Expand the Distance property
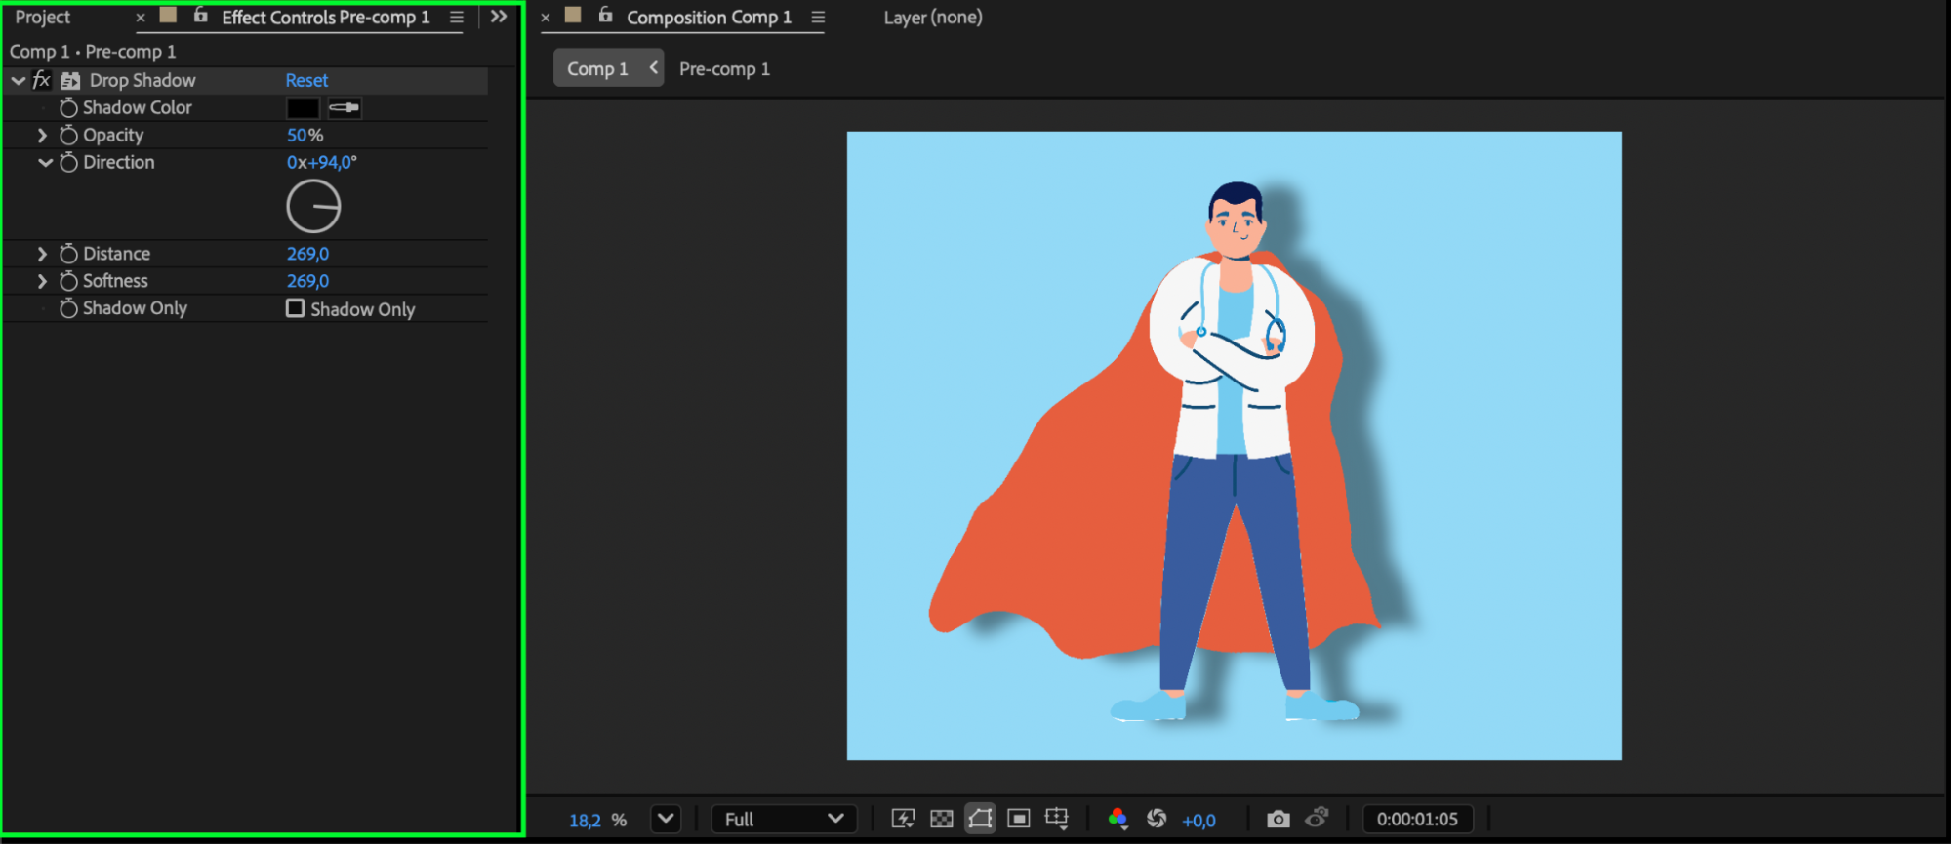The width and height of the screenshot is (1951, 844). point(42,254)
